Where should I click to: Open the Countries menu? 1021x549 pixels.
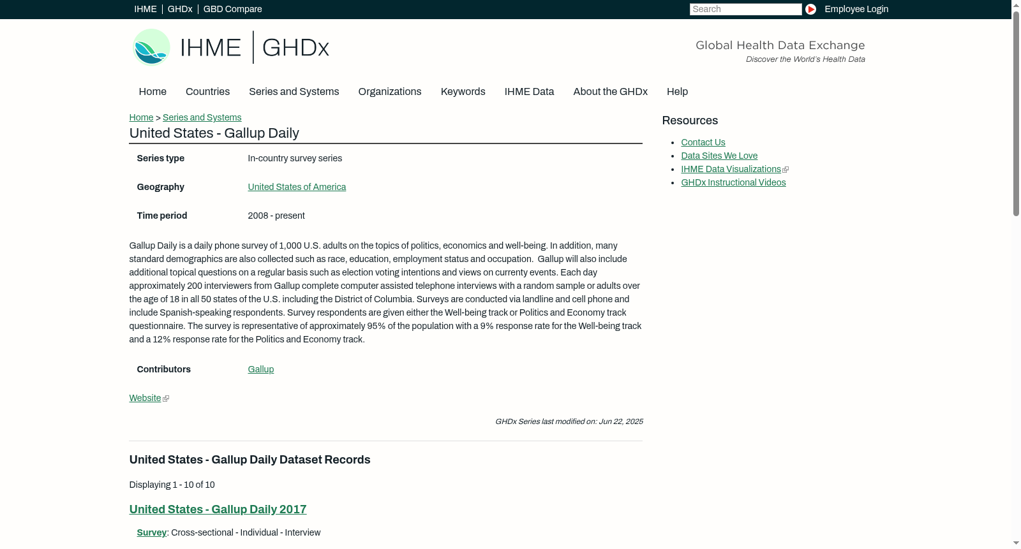coord(208,92)
